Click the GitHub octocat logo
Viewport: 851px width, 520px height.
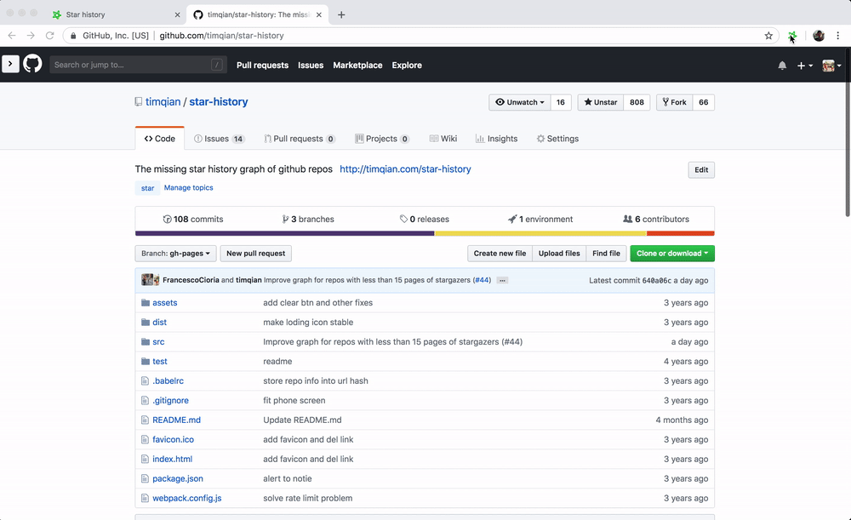tap(32, 64)
